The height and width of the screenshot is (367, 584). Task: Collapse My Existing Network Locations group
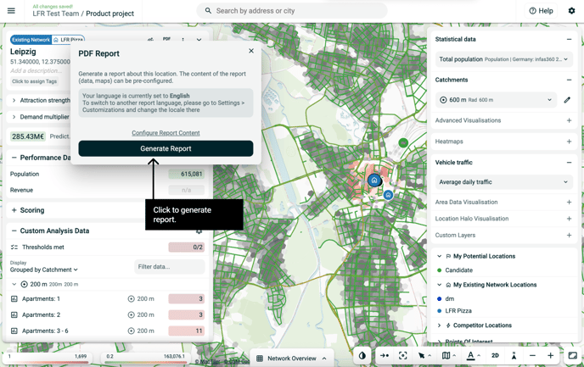pos(439,285)
